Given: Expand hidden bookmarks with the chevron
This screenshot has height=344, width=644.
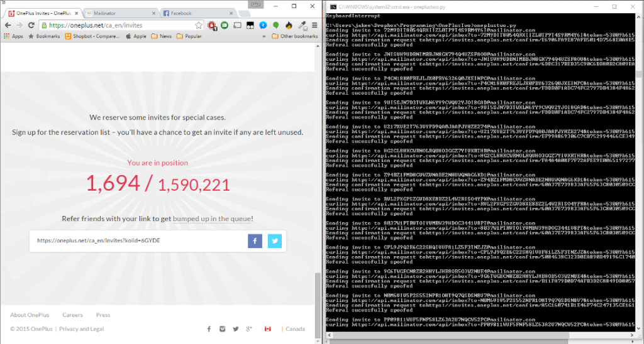Looking at the screenshot, I should click(264, 36).
